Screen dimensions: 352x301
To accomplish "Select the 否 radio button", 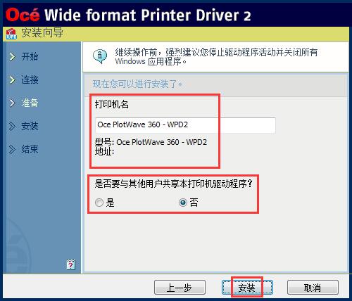I will tap(183, 203).
